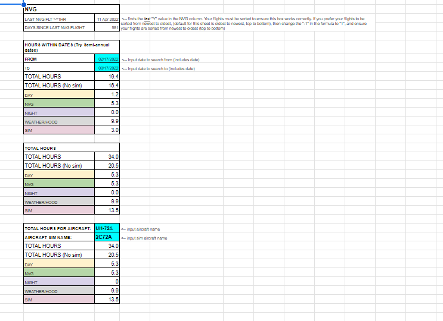This screenshot has height=321, width=443.
Task: Click the UH-72A aircraft name cell
Action: coord(107,228)
